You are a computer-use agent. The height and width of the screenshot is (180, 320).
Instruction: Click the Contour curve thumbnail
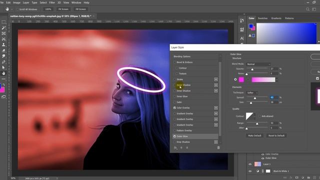point(249,116)
